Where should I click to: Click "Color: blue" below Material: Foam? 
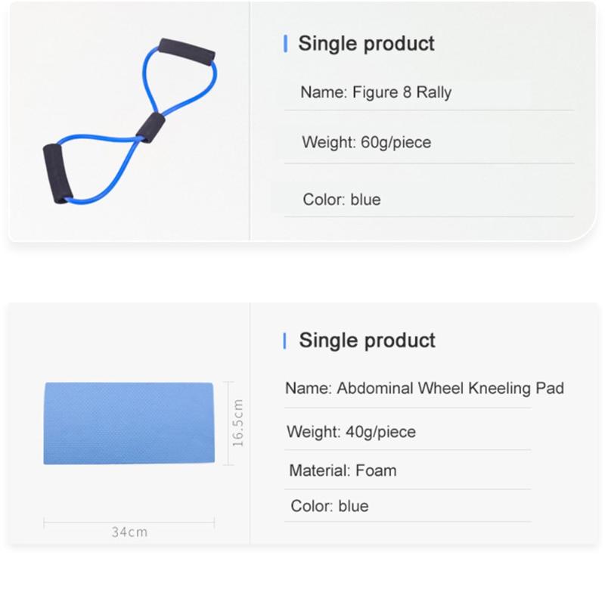330,506
